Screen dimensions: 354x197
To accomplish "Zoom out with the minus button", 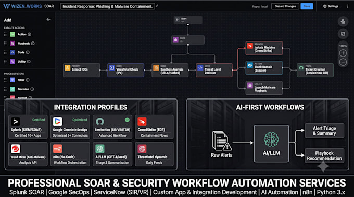I will [343, 62].
